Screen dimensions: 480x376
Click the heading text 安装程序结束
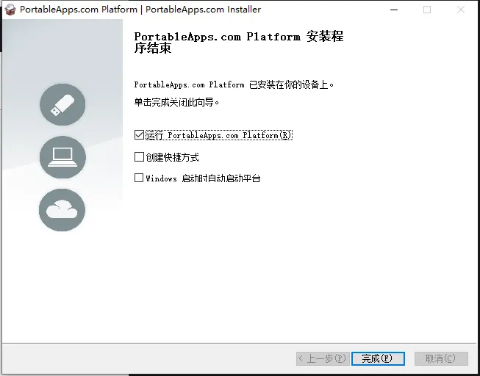click(239, 42)
